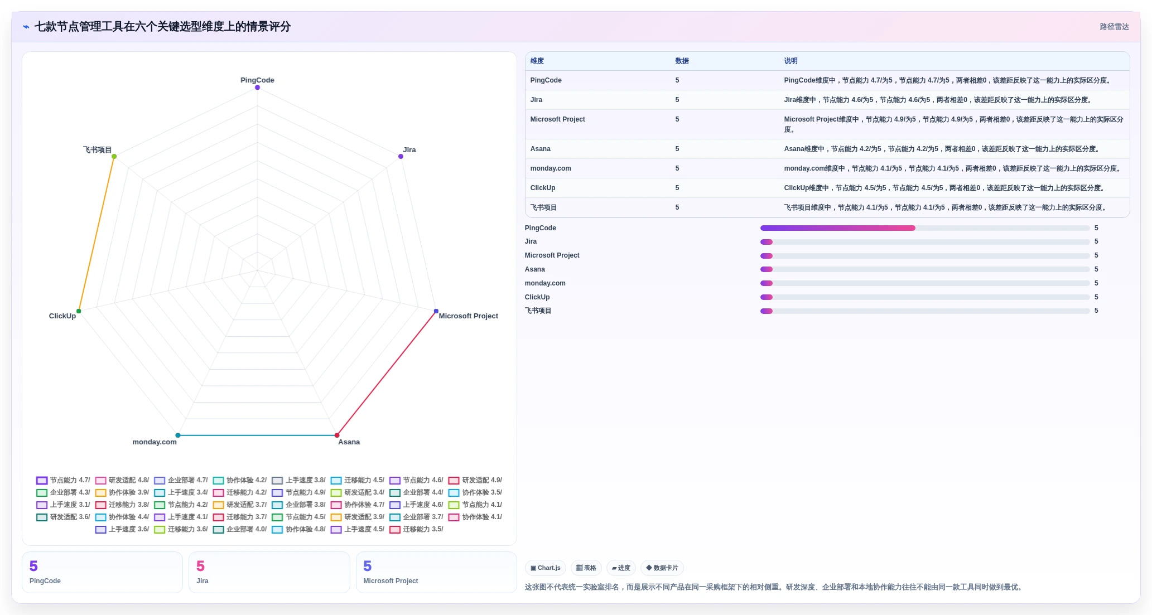Hide the 上手速度 3.8/ dataset in legend
Image resolution: width=1152 pixels, height=615 pixels.
click(x=298, y=481)
